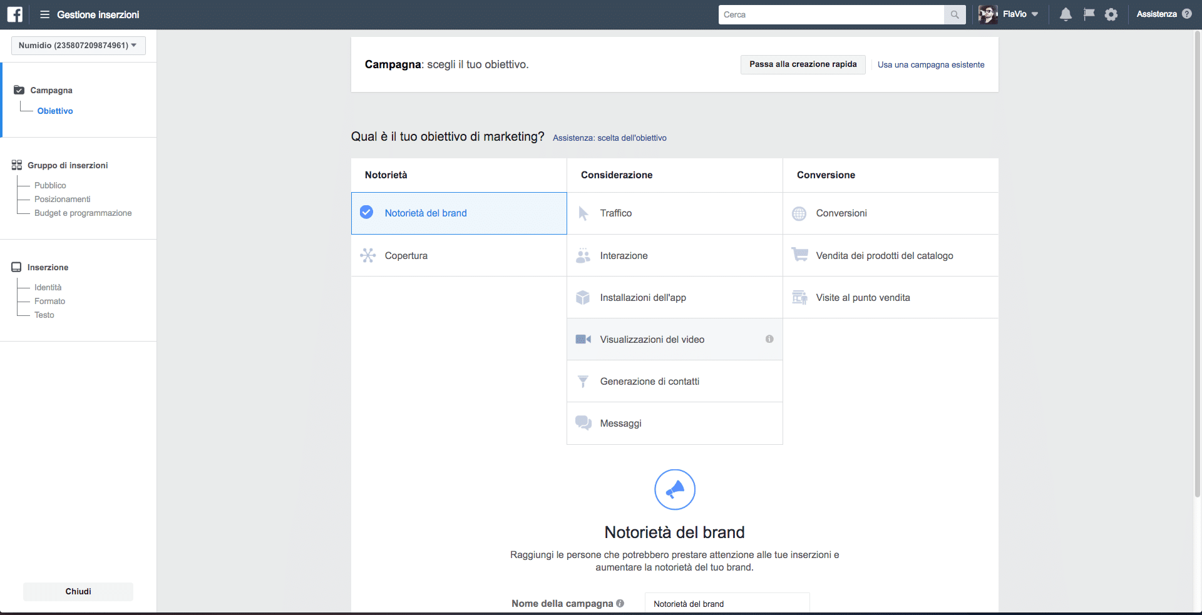Viewport: 1202px width, 615px height.
Task: Select Formato in the sidebar
Action: 50,301
